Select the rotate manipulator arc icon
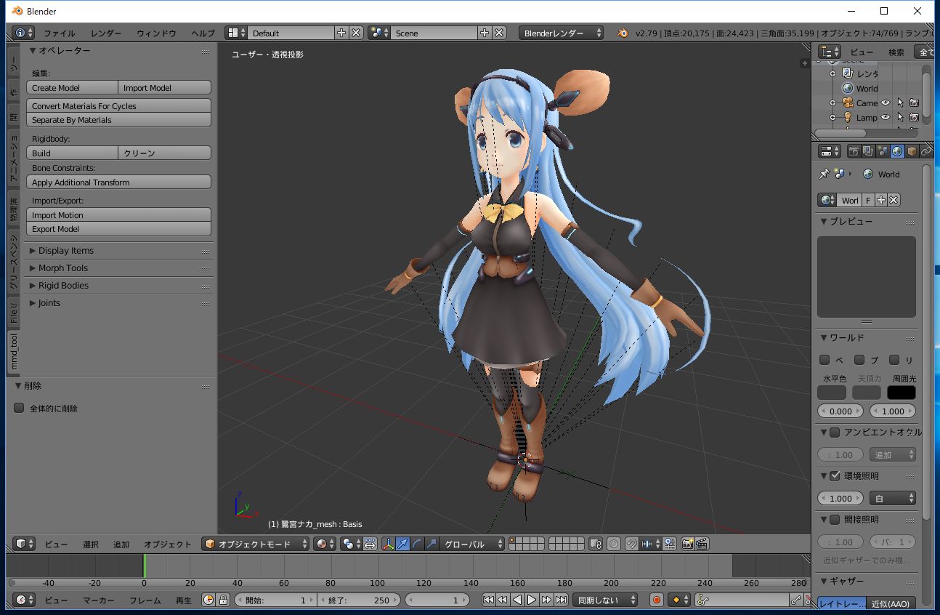The height and width of the screenshot is (615, 940). click(x=417, y=544)
